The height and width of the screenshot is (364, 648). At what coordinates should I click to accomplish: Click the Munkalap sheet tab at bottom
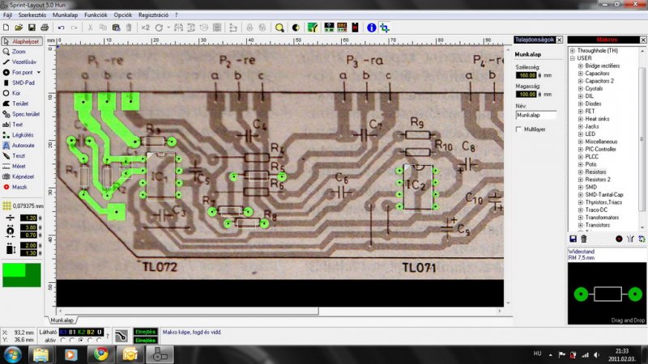point(62,320)
